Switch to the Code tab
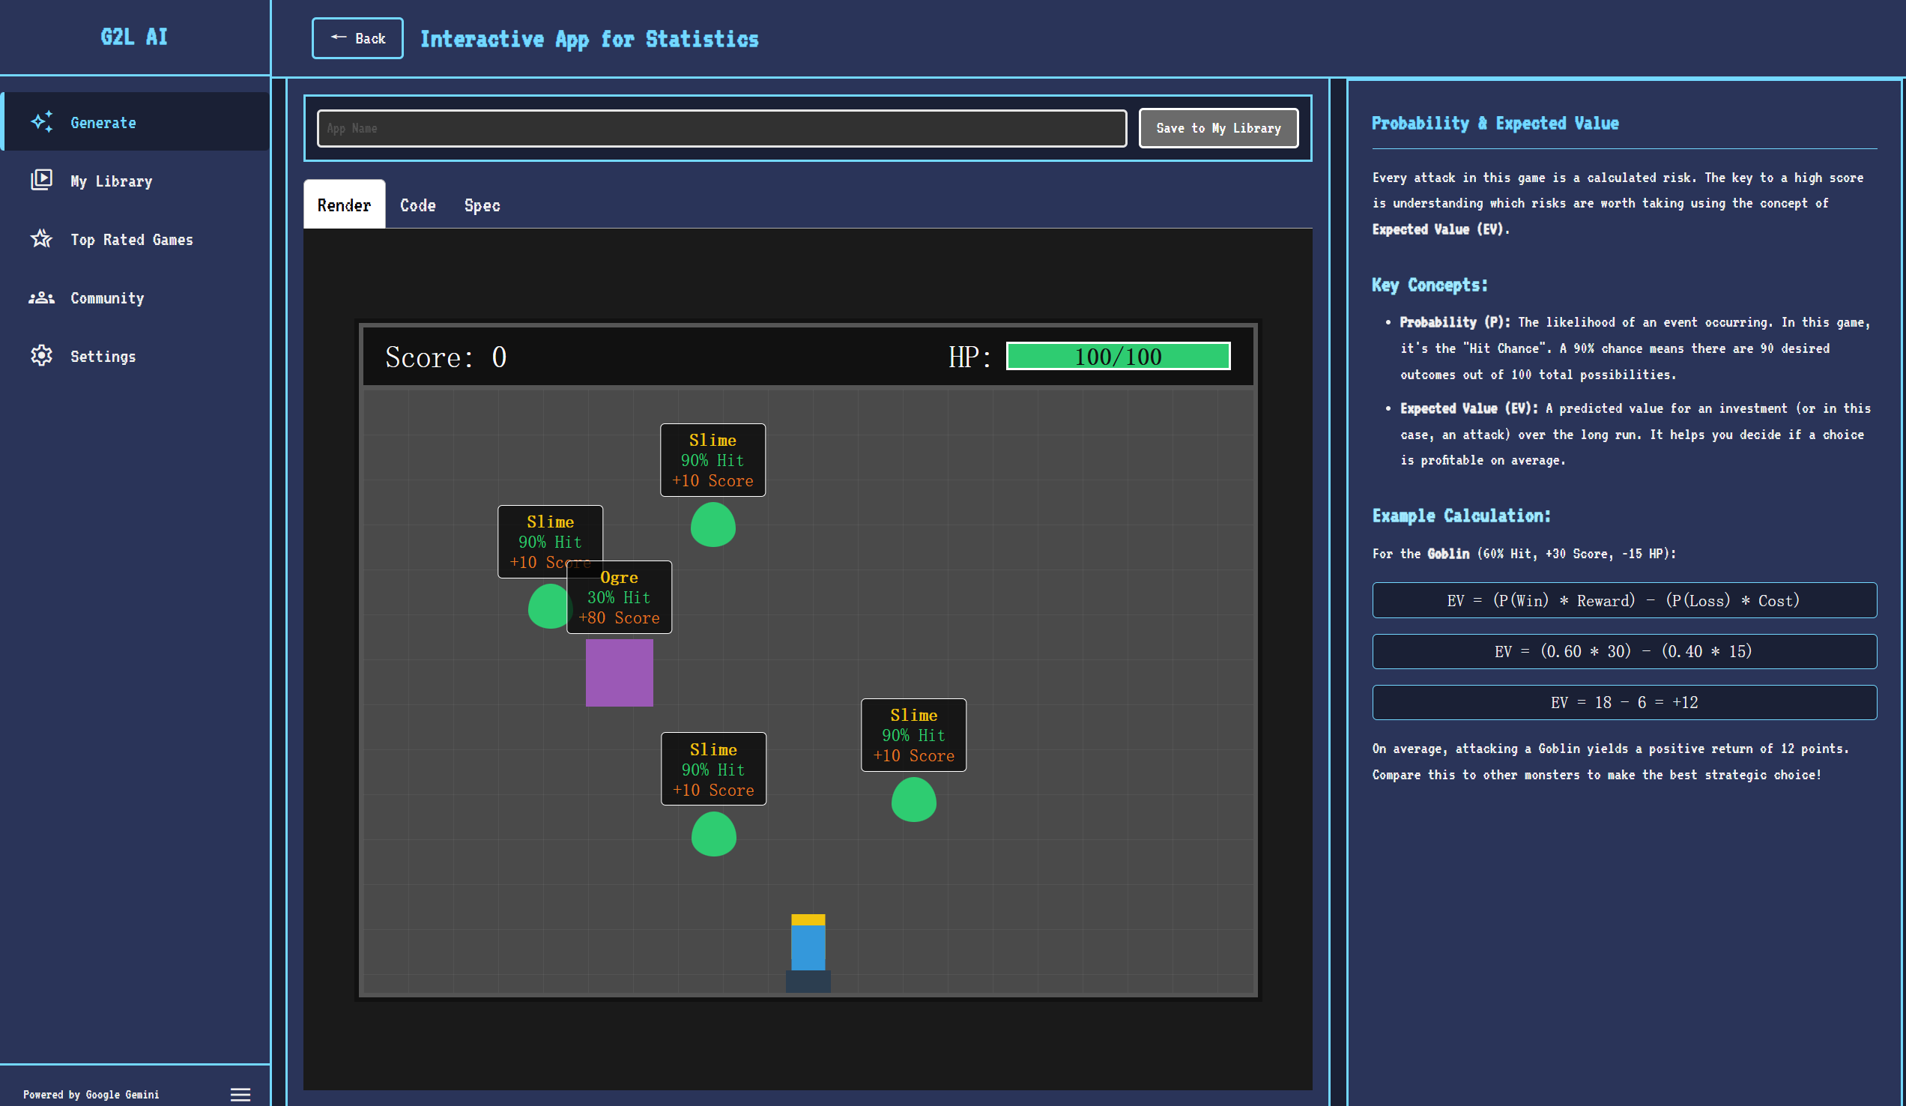Viewport: 1906px width, 1106px height. pyautogui.click(x=417, y=205)
